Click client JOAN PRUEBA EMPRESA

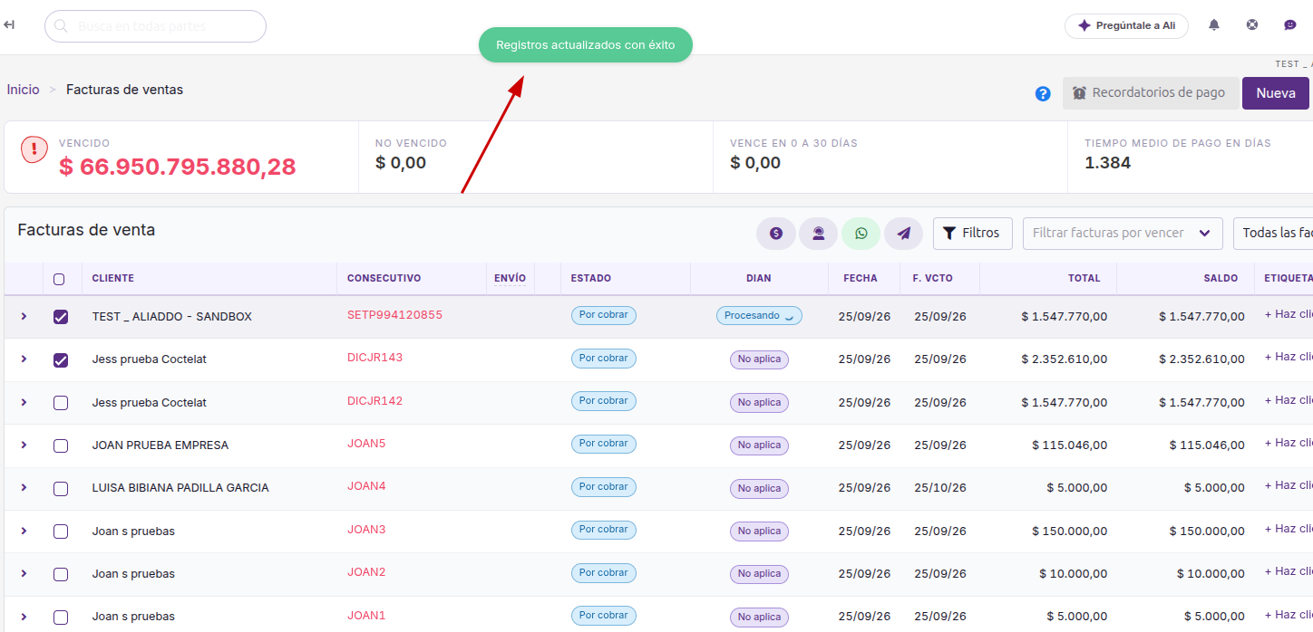(160, 445)
